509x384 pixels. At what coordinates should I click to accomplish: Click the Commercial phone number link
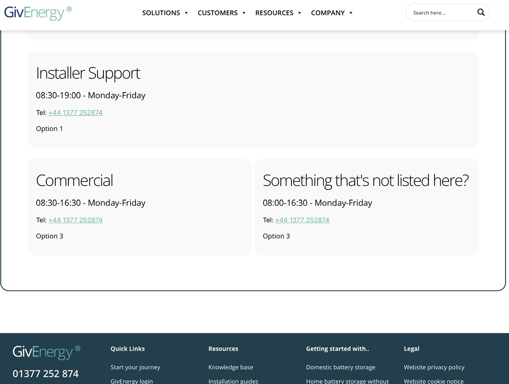pos(76,220)
